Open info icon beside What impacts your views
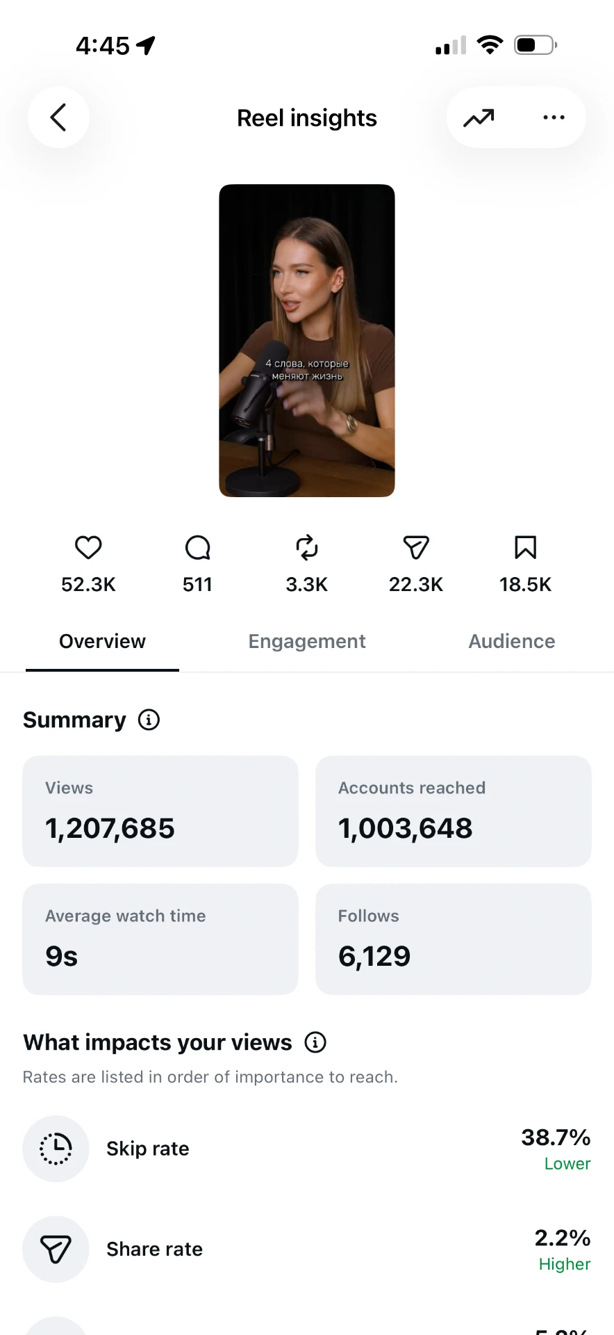 [x=315, y=1042]
